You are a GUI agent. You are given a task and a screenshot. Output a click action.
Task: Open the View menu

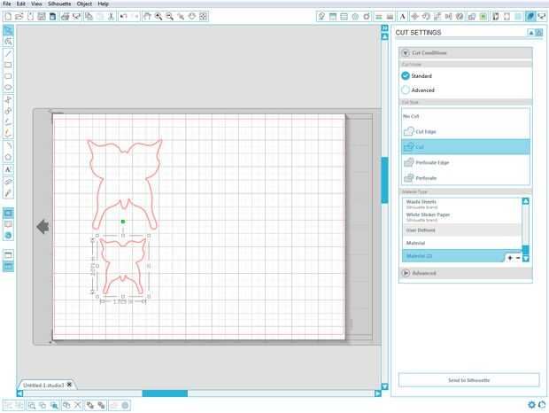36,4
